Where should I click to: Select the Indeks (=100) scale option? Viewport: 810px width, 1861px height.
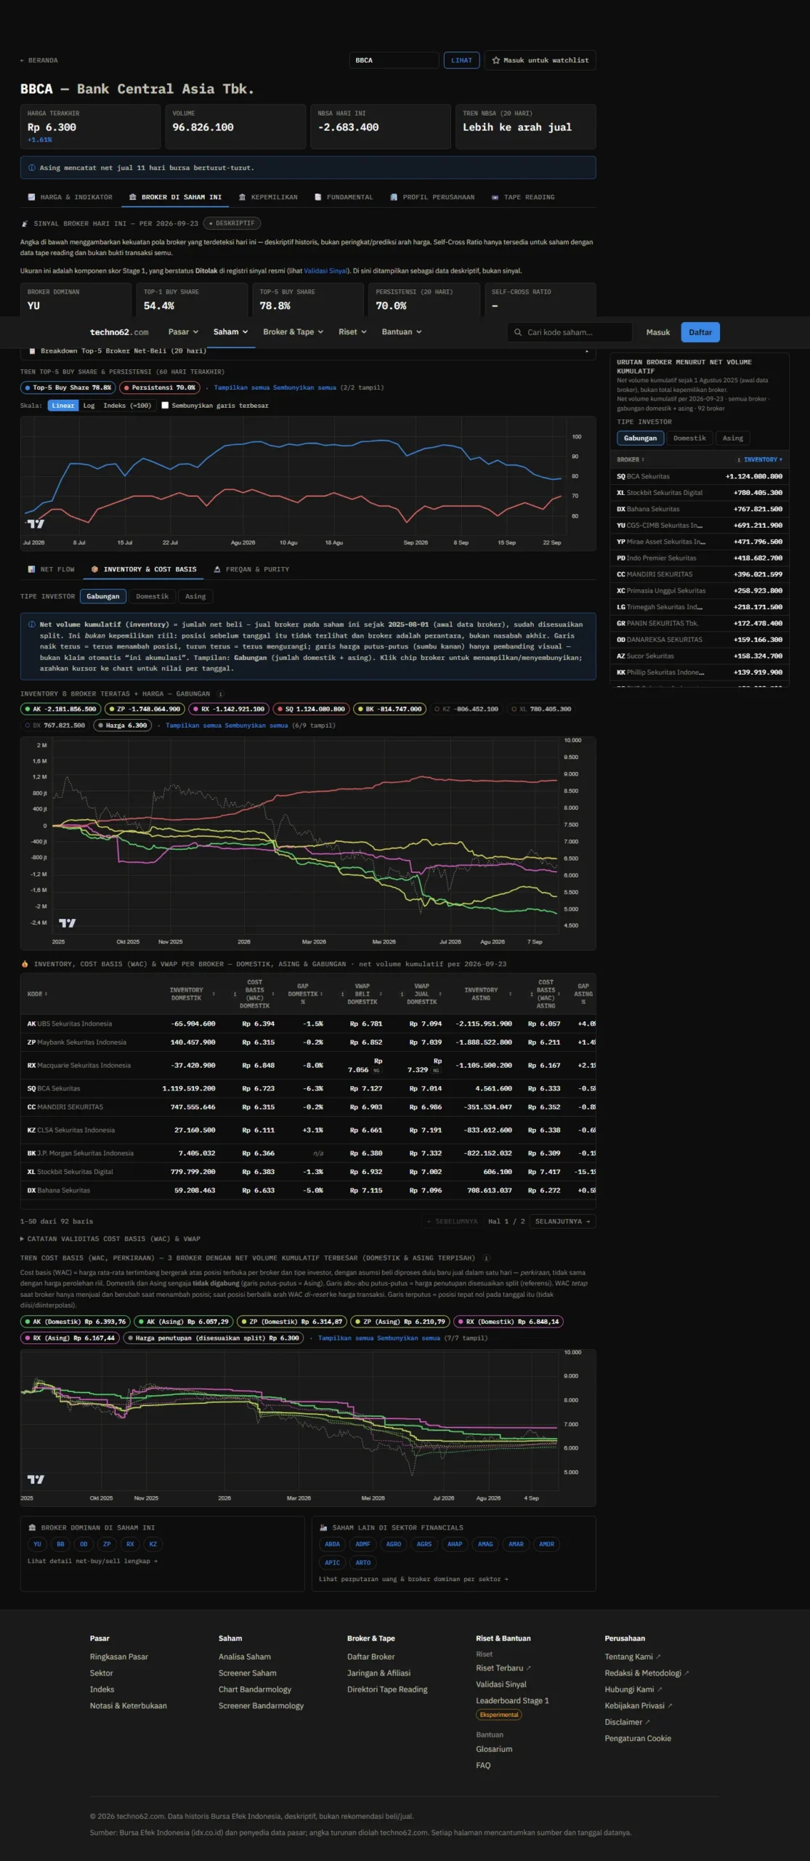coord(126,406)
